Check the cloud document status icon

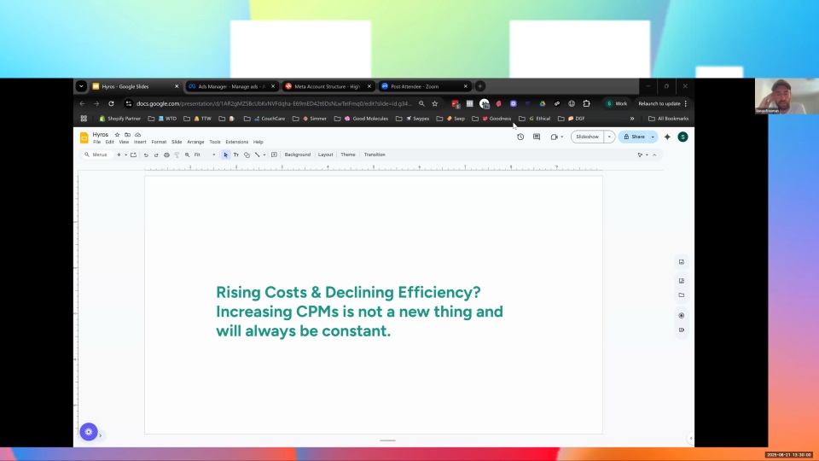(x=138, y=135)
